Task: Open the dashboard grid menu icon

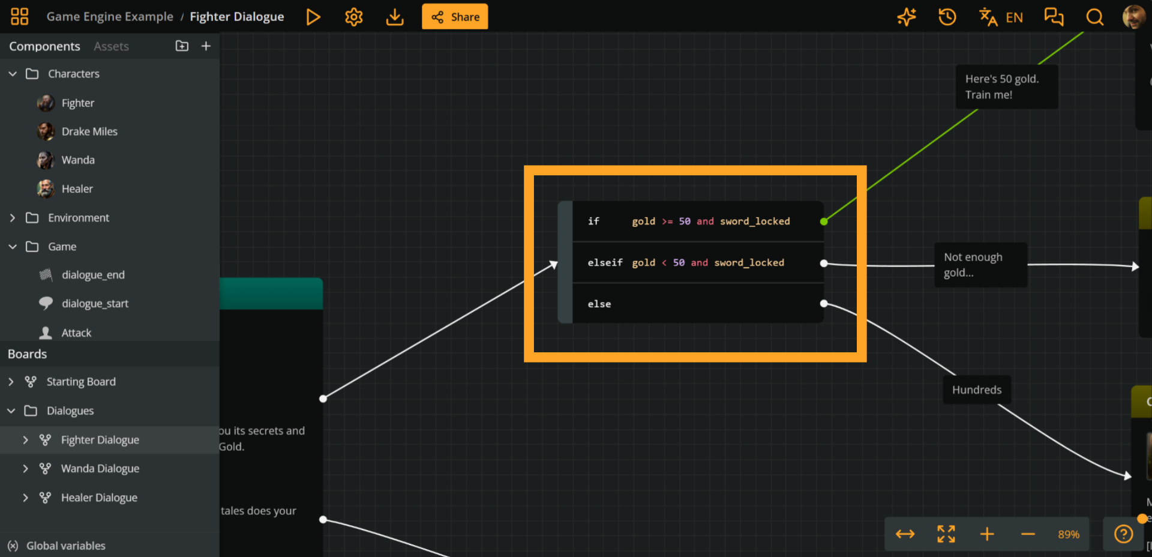Action: point(19,17)
